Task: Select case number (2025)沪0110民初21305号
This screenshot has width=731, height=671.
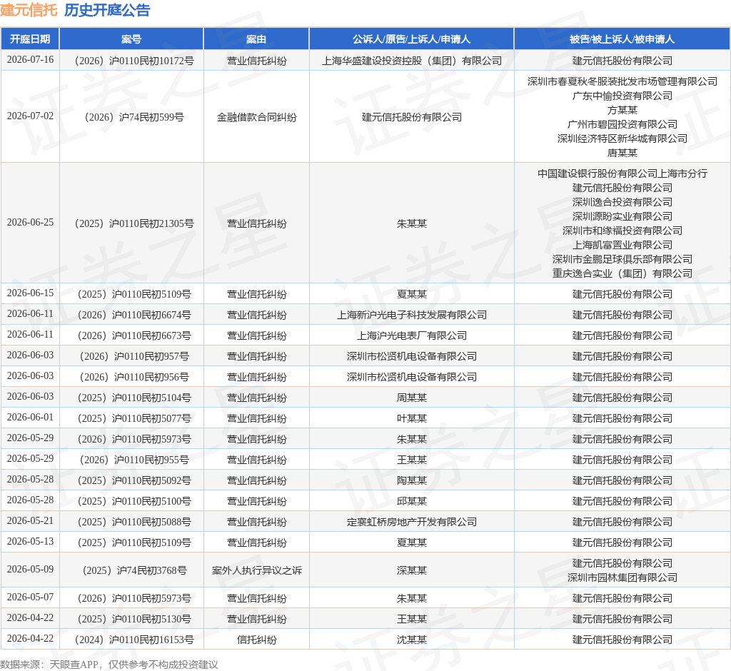Action: click(x=134, y=223)
